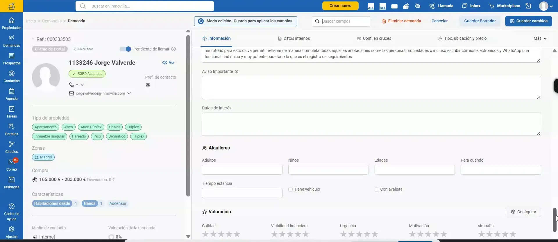
Task: Open Tareas task list
Action: (x=12, y=112)
